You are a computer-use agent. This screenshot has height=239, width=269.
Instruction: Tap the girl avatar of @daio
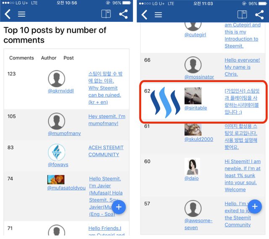[x=193, y=166]
